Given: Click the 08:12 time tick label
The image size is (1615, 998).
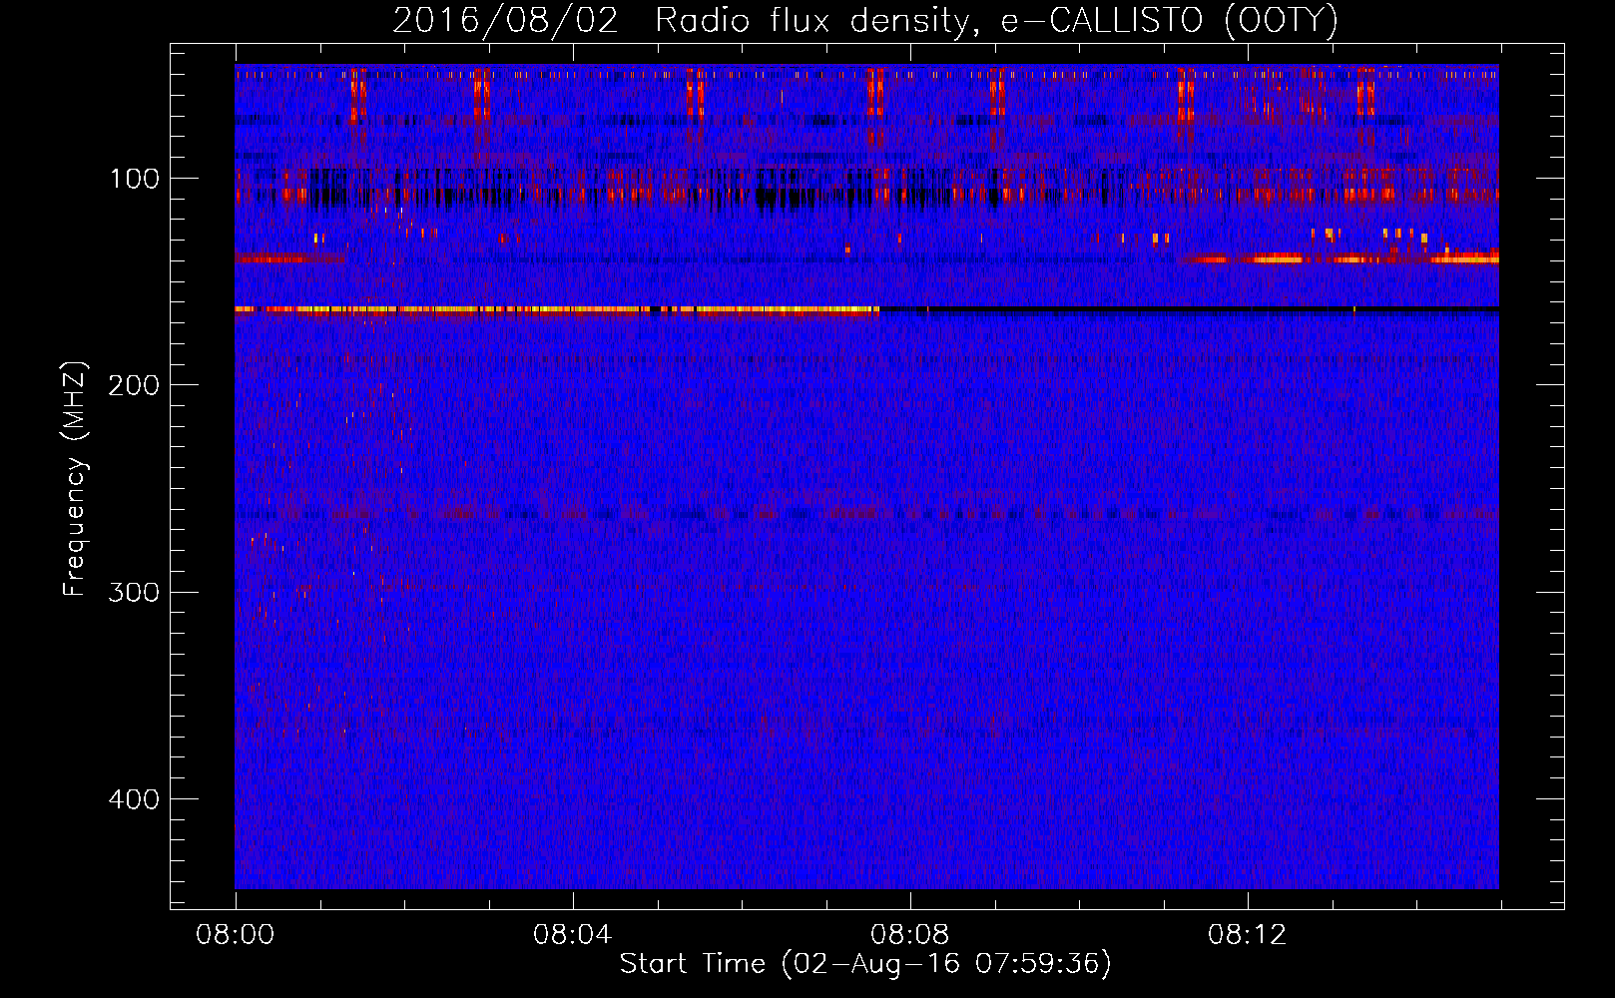Looking at the screenshot, I should tap(1248, 935).
